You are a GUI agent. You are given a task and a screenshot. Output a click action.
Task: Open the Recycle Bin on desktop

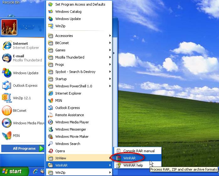tap(11, 2)
